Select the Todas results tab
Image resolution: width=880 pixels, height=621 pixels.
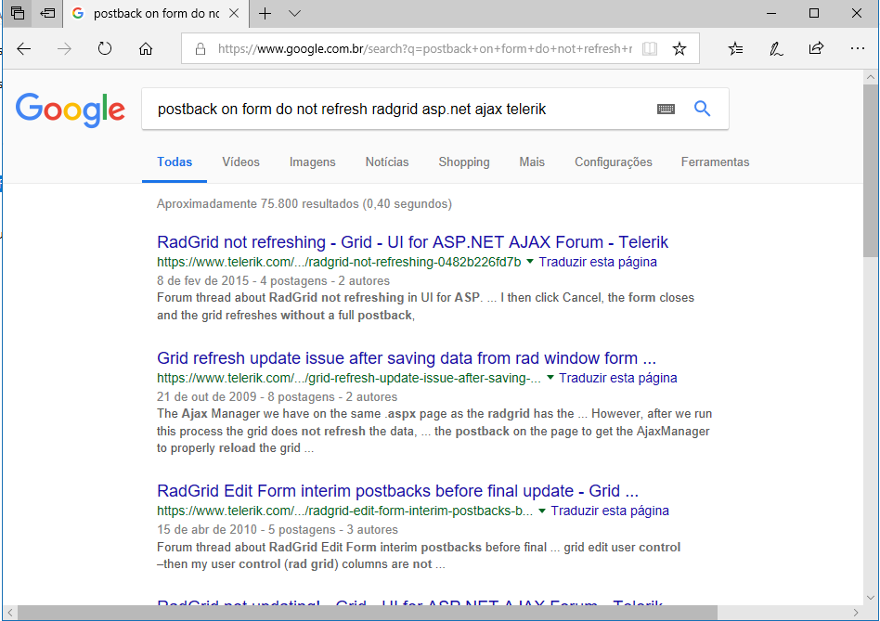[x=175, y=162]
